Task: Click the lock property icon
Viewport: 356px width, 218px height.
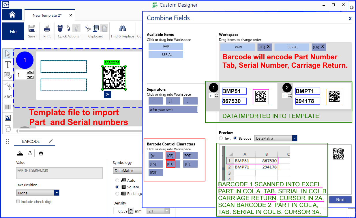Action: click(x=30, y=153)
